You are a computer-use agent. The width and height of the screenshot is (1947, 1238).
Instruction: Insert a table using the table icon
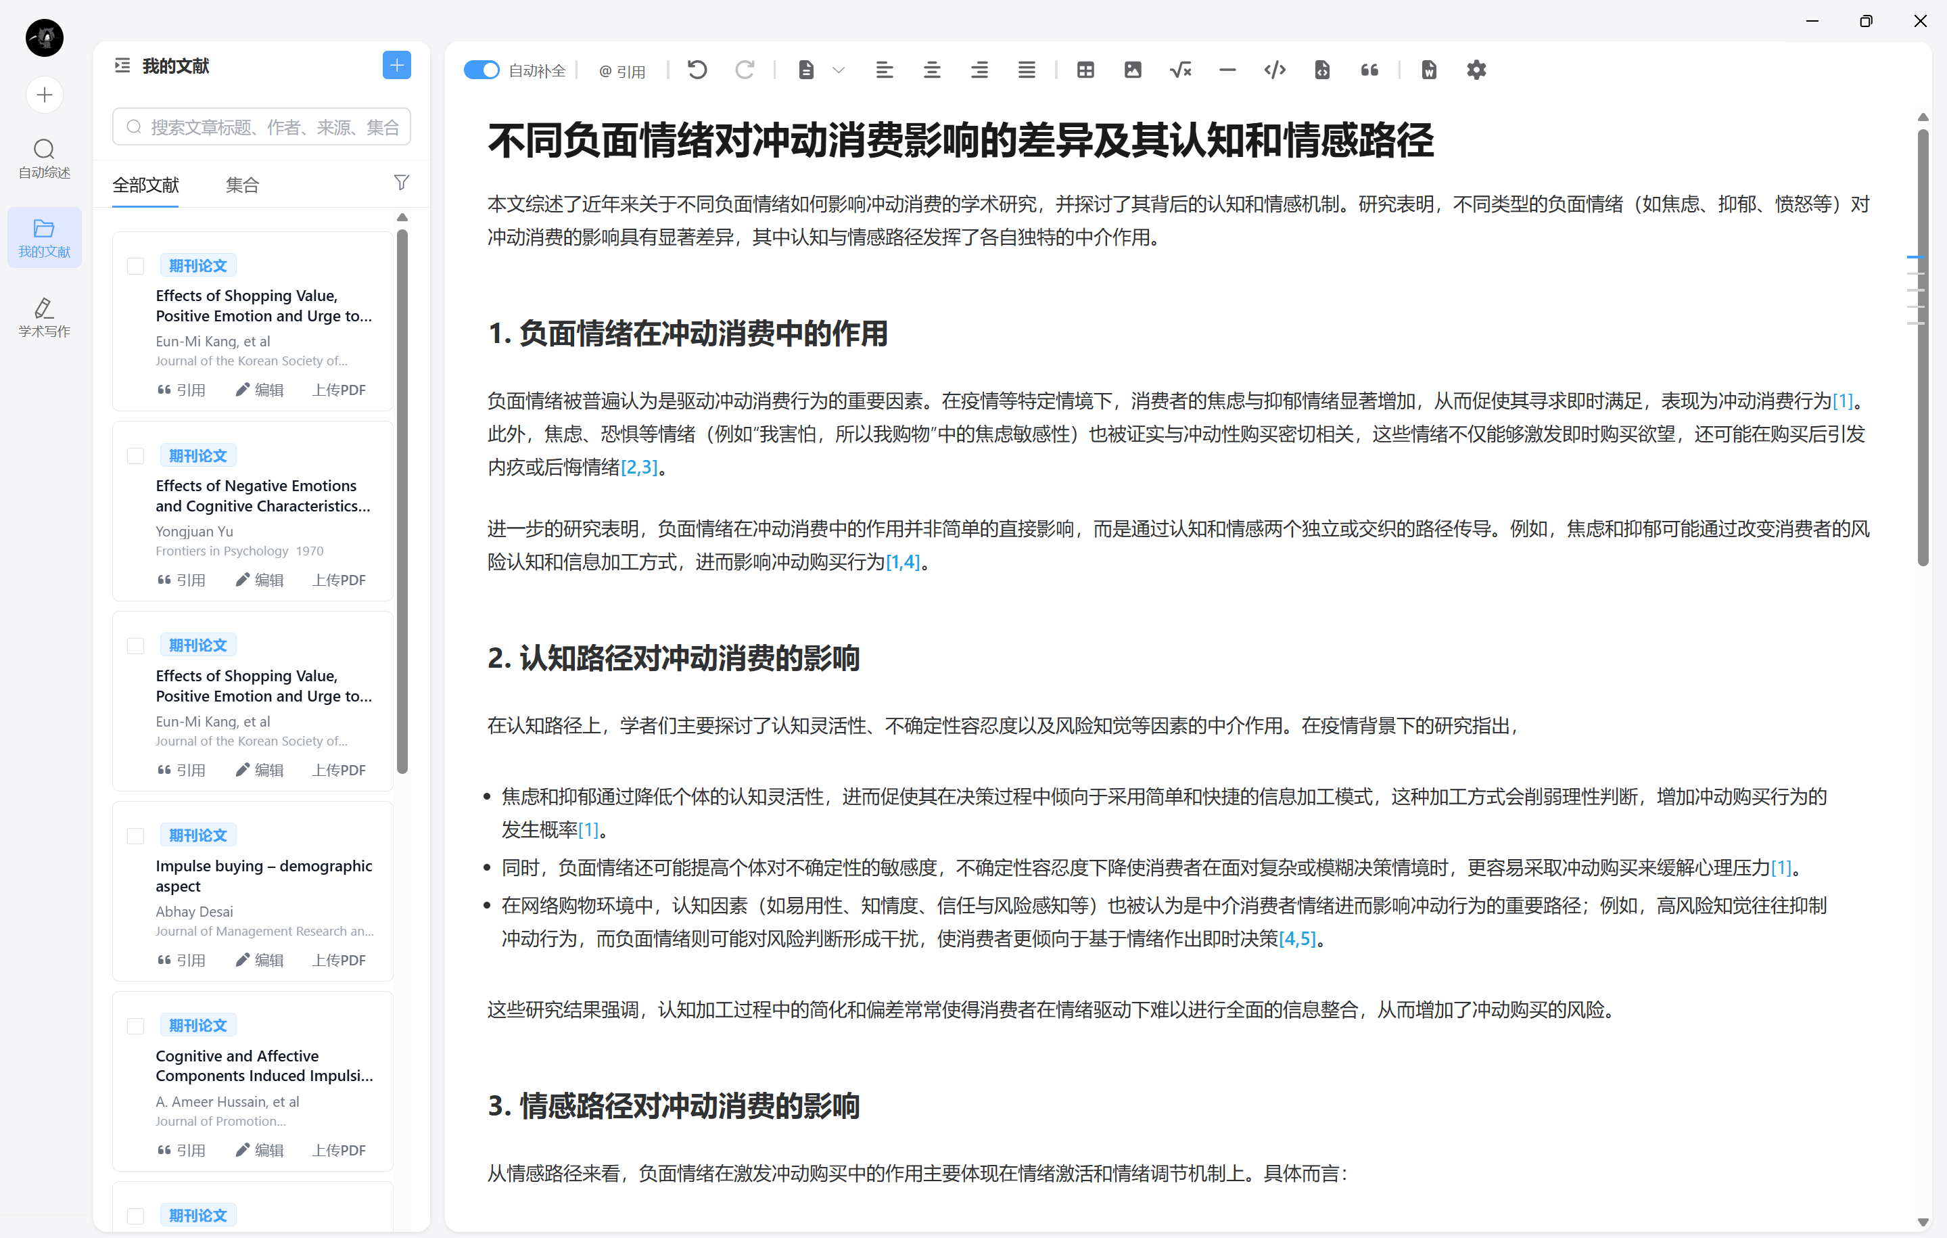click(x=1085, y=70)
